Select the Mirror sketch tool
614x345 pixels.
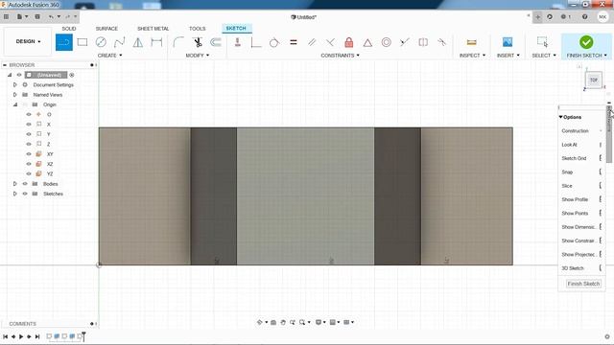(138, 42)
